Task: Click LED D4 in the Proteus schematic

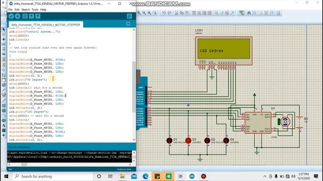Action: pos(226,140)
